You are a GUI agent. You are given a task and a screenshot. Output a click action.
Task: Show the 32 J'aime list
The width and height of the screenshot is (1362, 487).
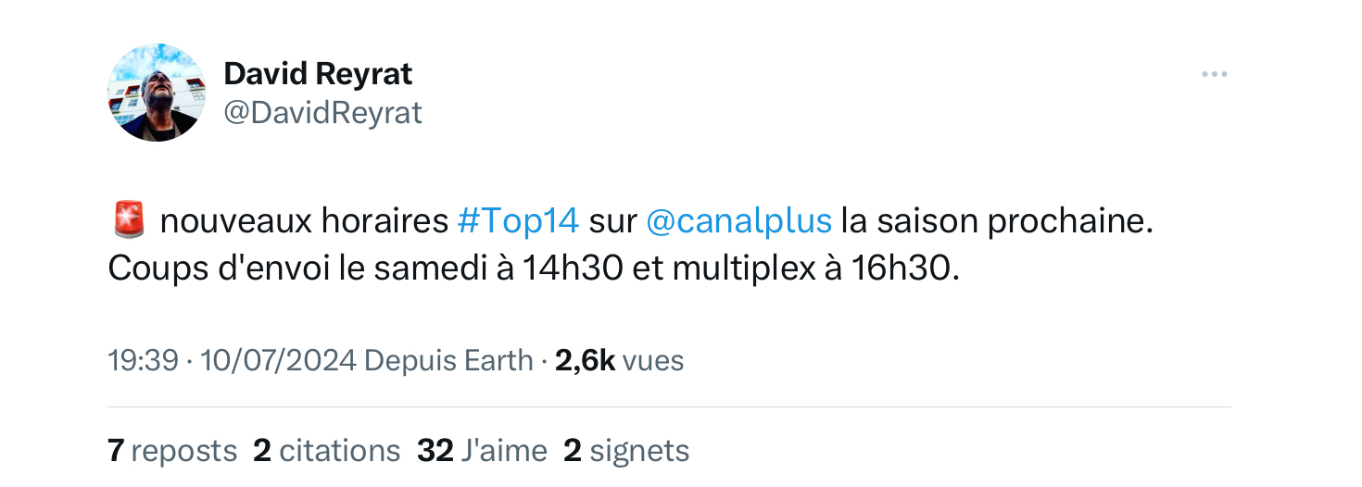482,451
